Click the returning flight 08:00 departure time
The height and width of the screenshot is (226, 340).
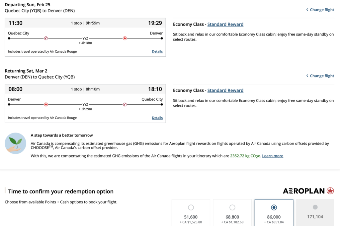[x=15, y=89]
